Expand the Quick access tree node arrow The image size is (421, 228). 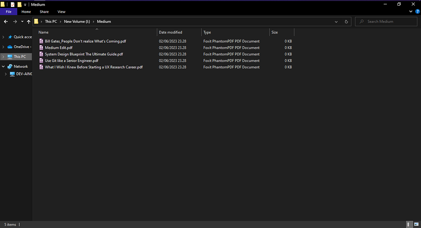pyautogui.click(x=3, y=37)
